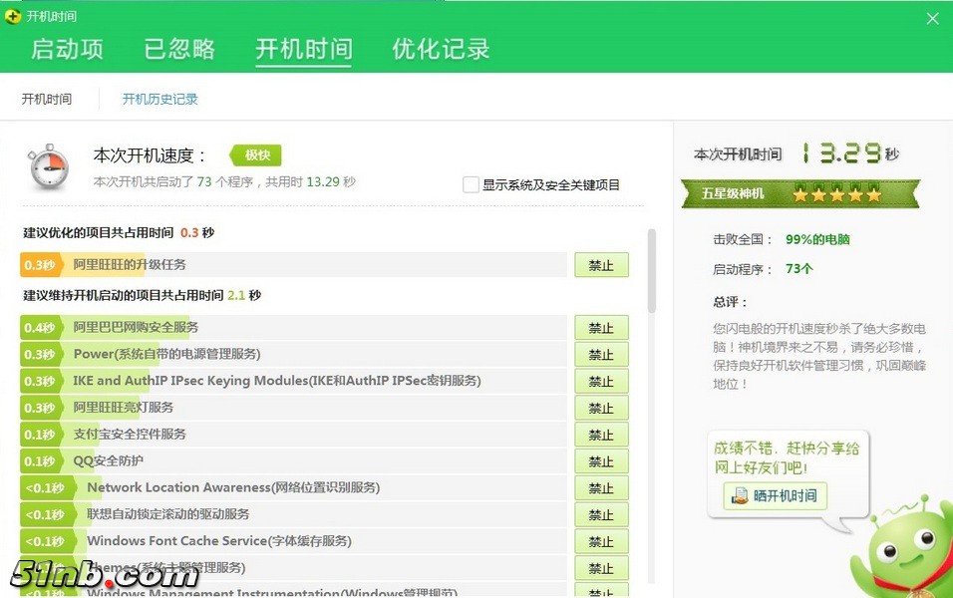Screen dimensions: 953x598
Task: Switch to the 启动项 tab
Action: [x=67, y=49]
